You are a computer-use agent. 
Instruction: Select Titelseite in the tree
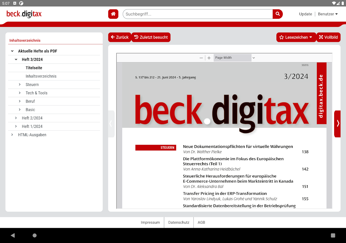click(x=34, y=68)
